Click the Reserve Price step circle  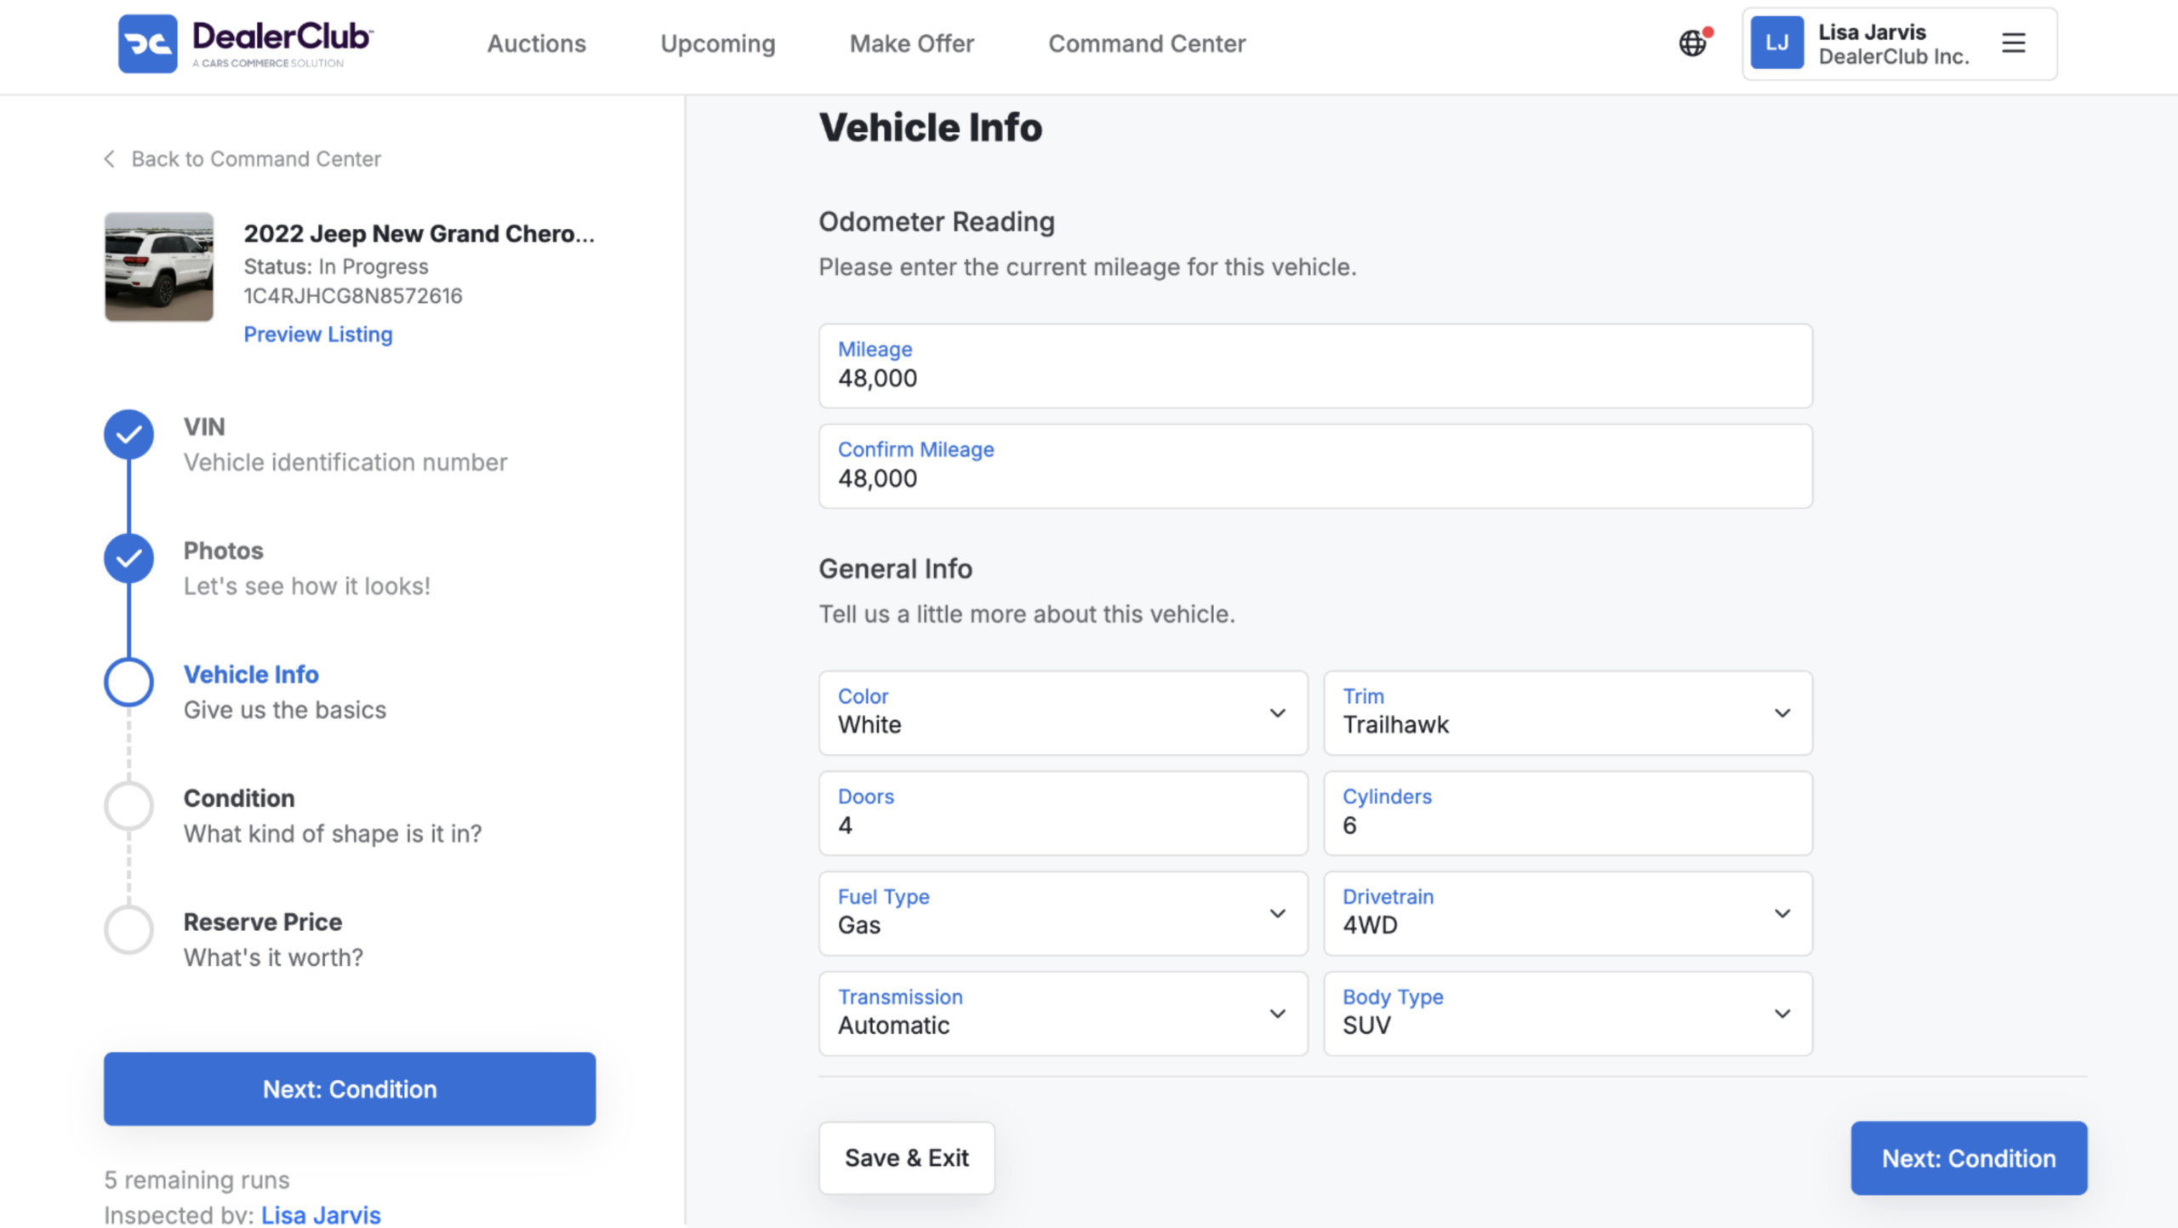point(128,929)
